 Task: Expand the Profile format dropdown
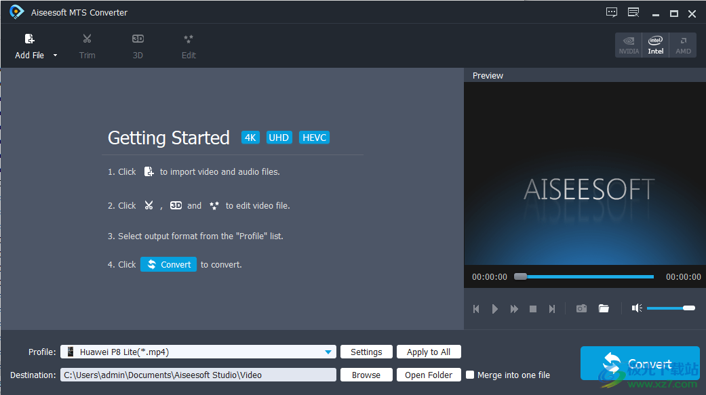pyautogui.click(x=328, y=352)
